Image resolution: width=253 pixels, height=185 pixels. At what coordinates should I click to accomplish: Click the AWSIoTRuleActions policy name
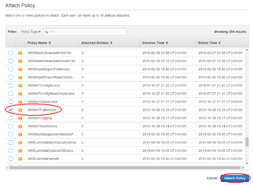click(x=43, y=126)
